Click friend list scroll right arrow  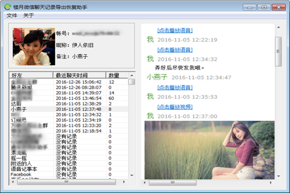124,182
